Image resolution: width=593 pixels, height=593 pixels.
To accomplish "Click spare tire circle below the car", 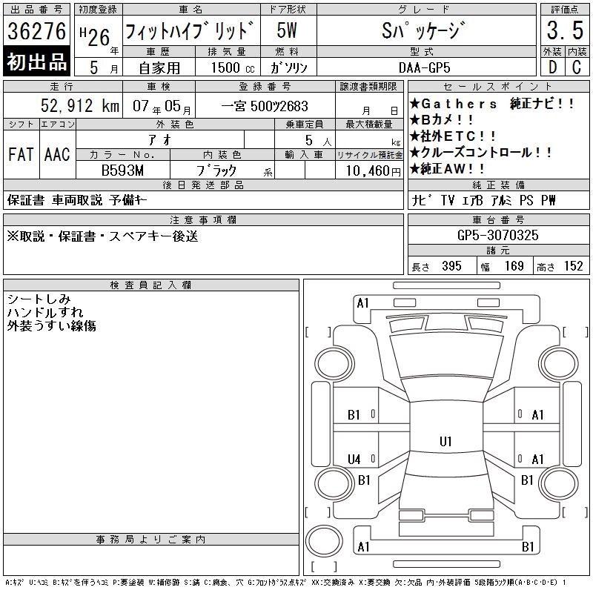I will [x=324, y=540].
